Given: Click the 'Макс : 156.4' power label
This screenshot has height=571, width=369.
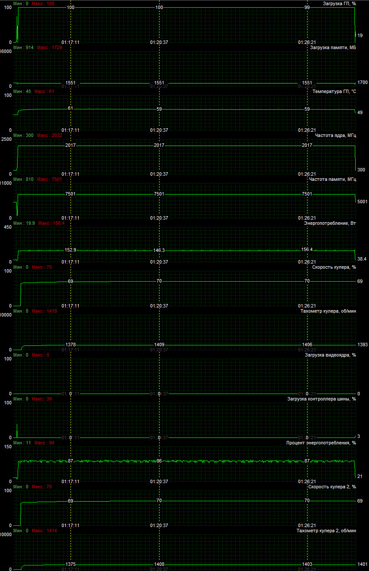Looking at the screenshot, I should (52, 223).
